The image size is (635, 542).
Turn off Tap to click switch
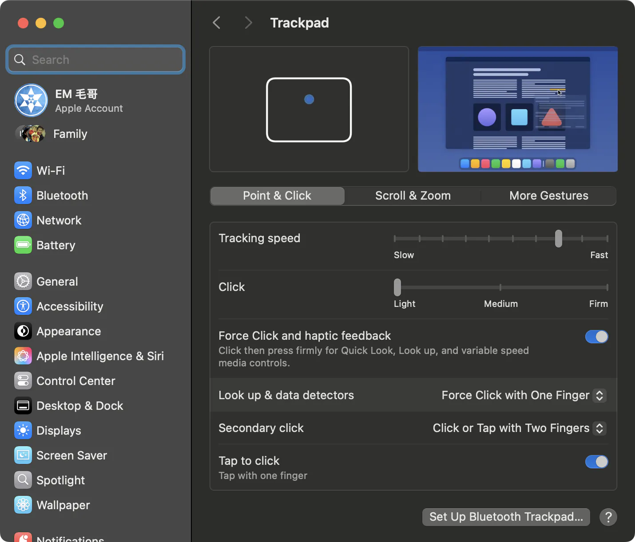[596, 462]
